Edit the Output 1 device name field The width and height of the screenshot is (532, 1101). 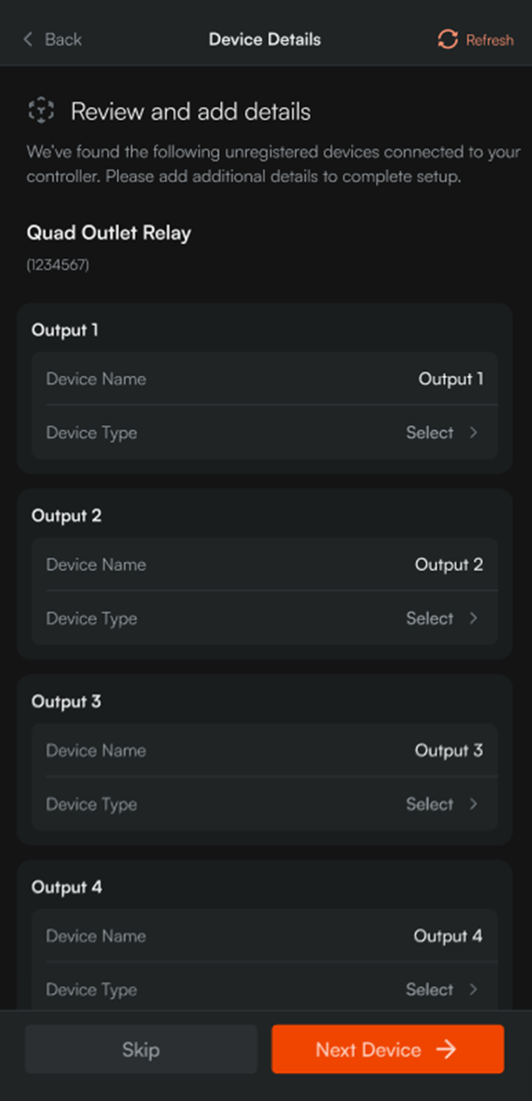(x=265, y=379)
